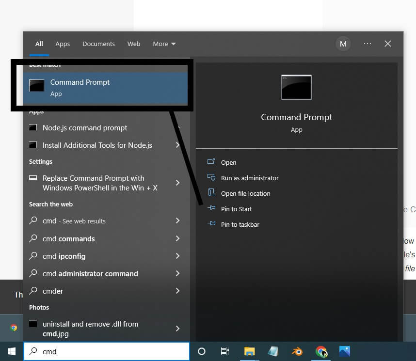Search the web for cmder
This screenshot has height=361, width=416.
[53, 291]
